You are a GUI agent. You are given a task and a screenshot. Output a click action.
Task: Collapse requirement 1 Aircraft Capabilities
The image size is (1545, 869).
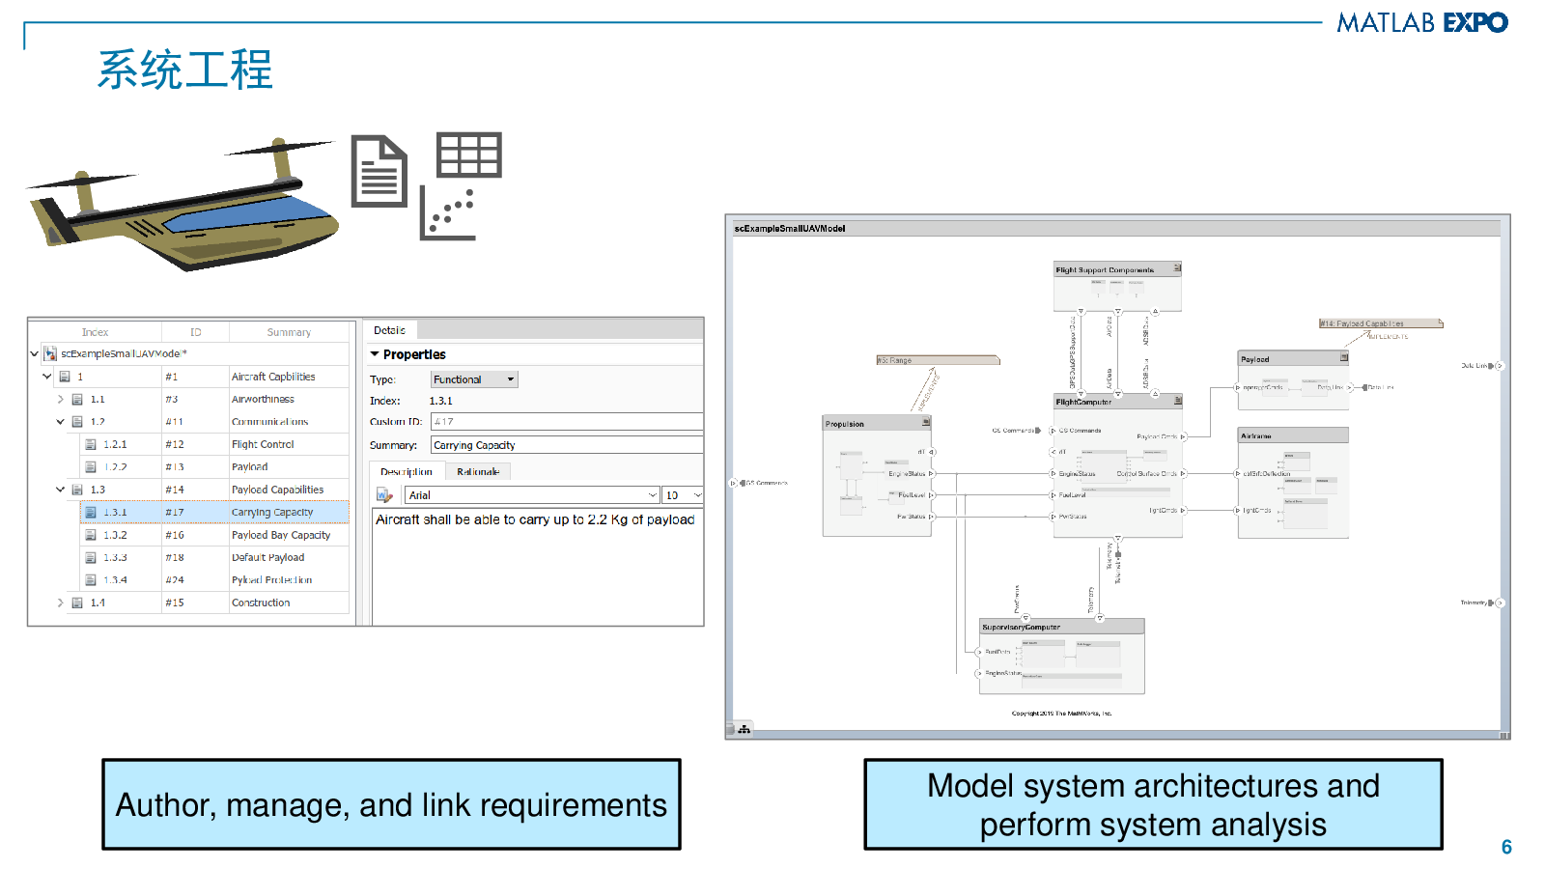47,377
